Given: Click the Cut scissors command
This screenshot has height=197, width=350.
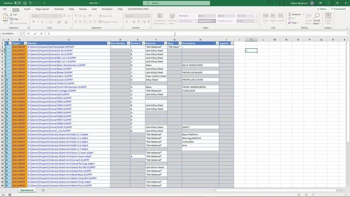Looking at the screenshot, I should point(13,15).
